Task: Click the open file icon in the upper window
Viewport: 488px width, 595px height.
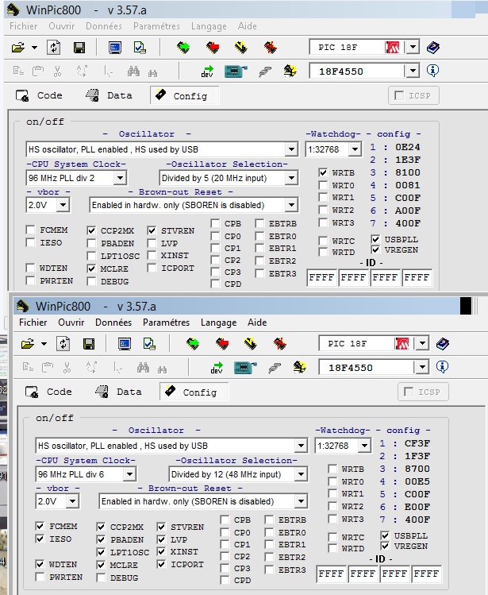Action: pos(18,48)
